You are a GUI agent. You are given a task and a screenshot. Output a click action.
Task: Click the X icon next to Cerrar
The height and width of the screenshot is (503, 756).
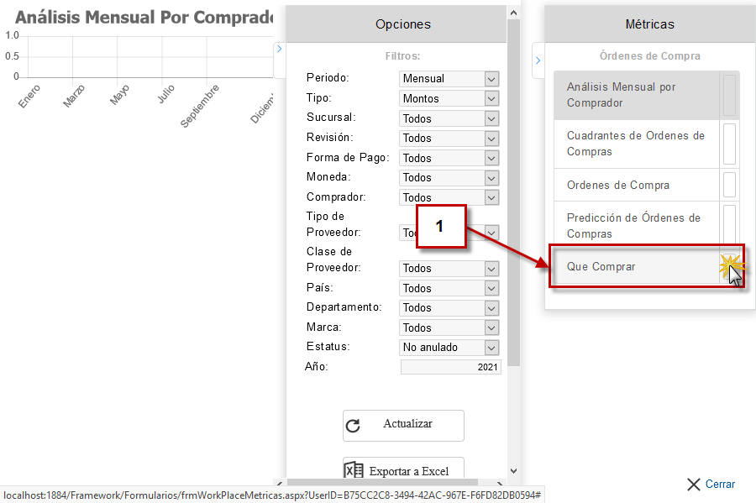click(693, 485)
